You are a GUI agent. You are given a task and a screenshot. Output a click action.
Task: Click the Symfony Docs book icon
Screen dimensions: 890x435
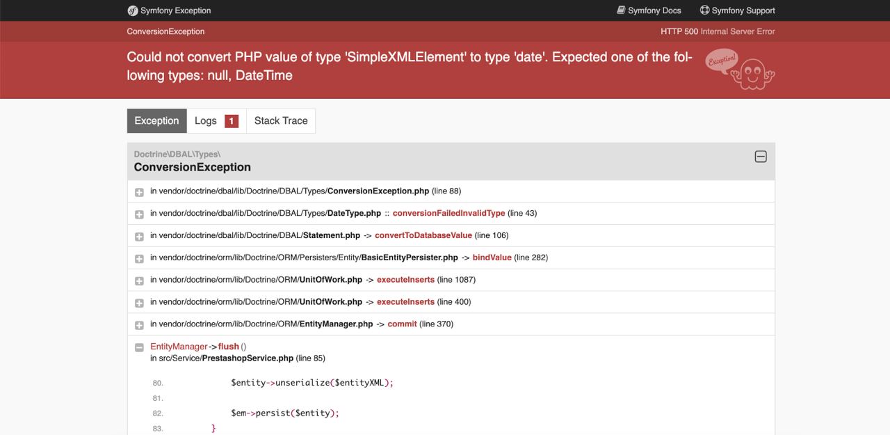(x=621, y=10)
